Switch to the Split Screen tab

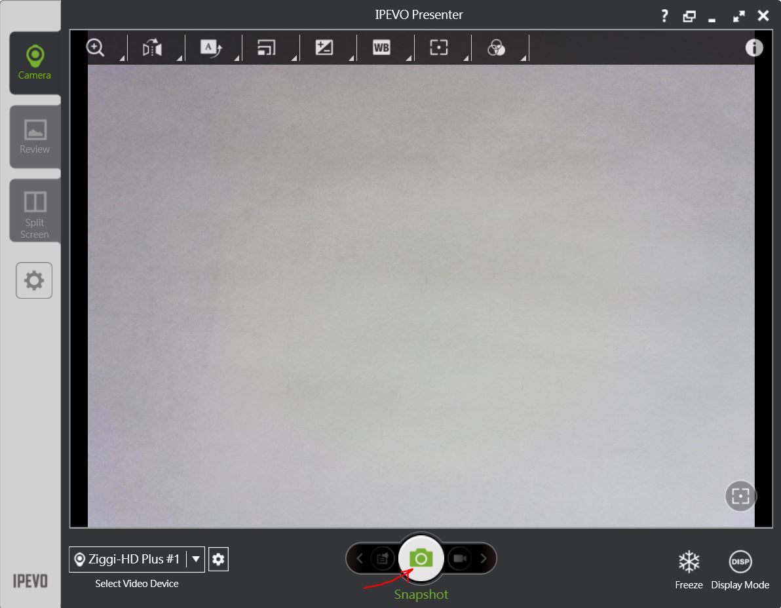[x=35, y=211]
